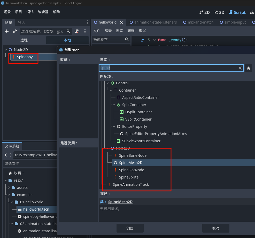Collapse the Container branch
Viewport: 255px width, 238px height.
point(111,90)
